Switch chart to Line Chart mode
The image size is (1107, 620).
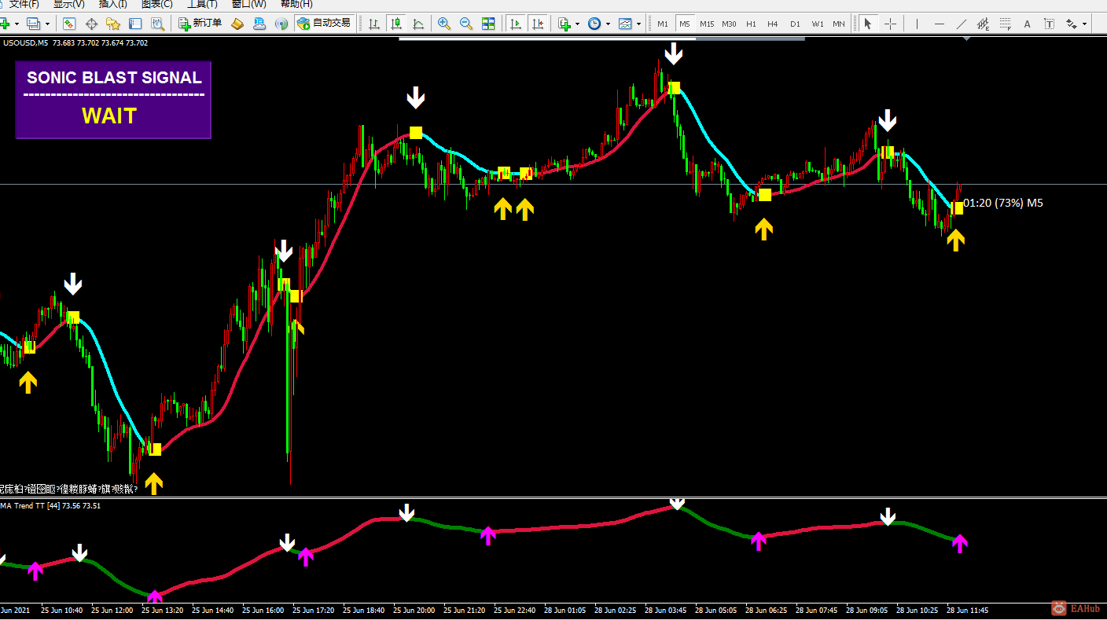tap(418, 24)
